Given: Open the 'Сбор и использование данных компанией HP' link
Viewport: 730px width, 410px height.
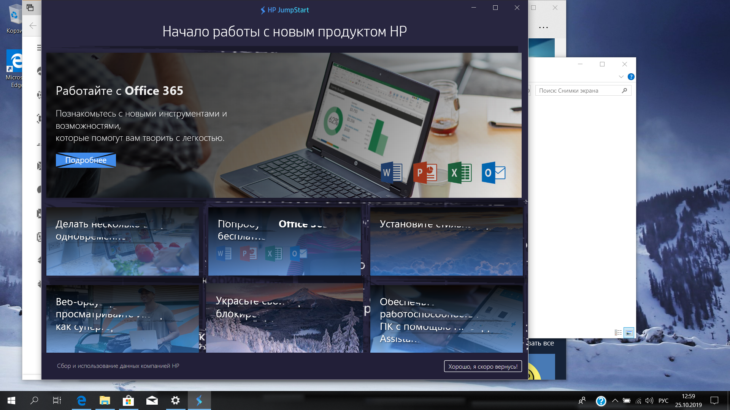Looking at the screenshot, I should pyautogui.click(x=118, y=366).
